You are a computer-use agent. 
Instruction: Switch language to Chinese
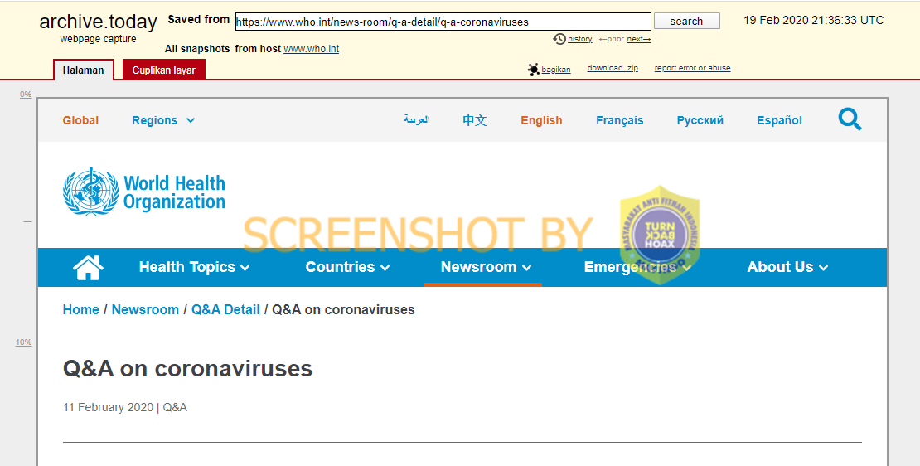point(475,120)
